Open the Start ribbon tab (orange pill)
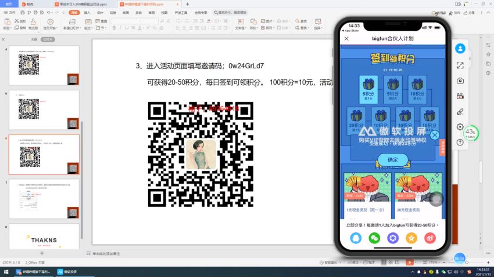This screenshot has height=277, width=494. click(74, 13)
